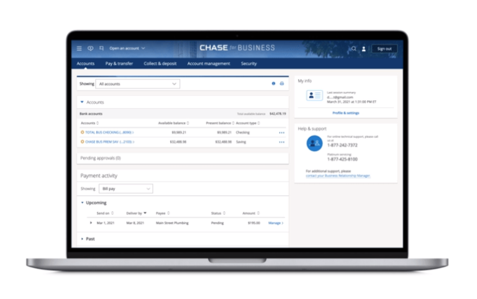Click the search magnifier icon
The image size is (477, 299).
[x=353, y=48]
